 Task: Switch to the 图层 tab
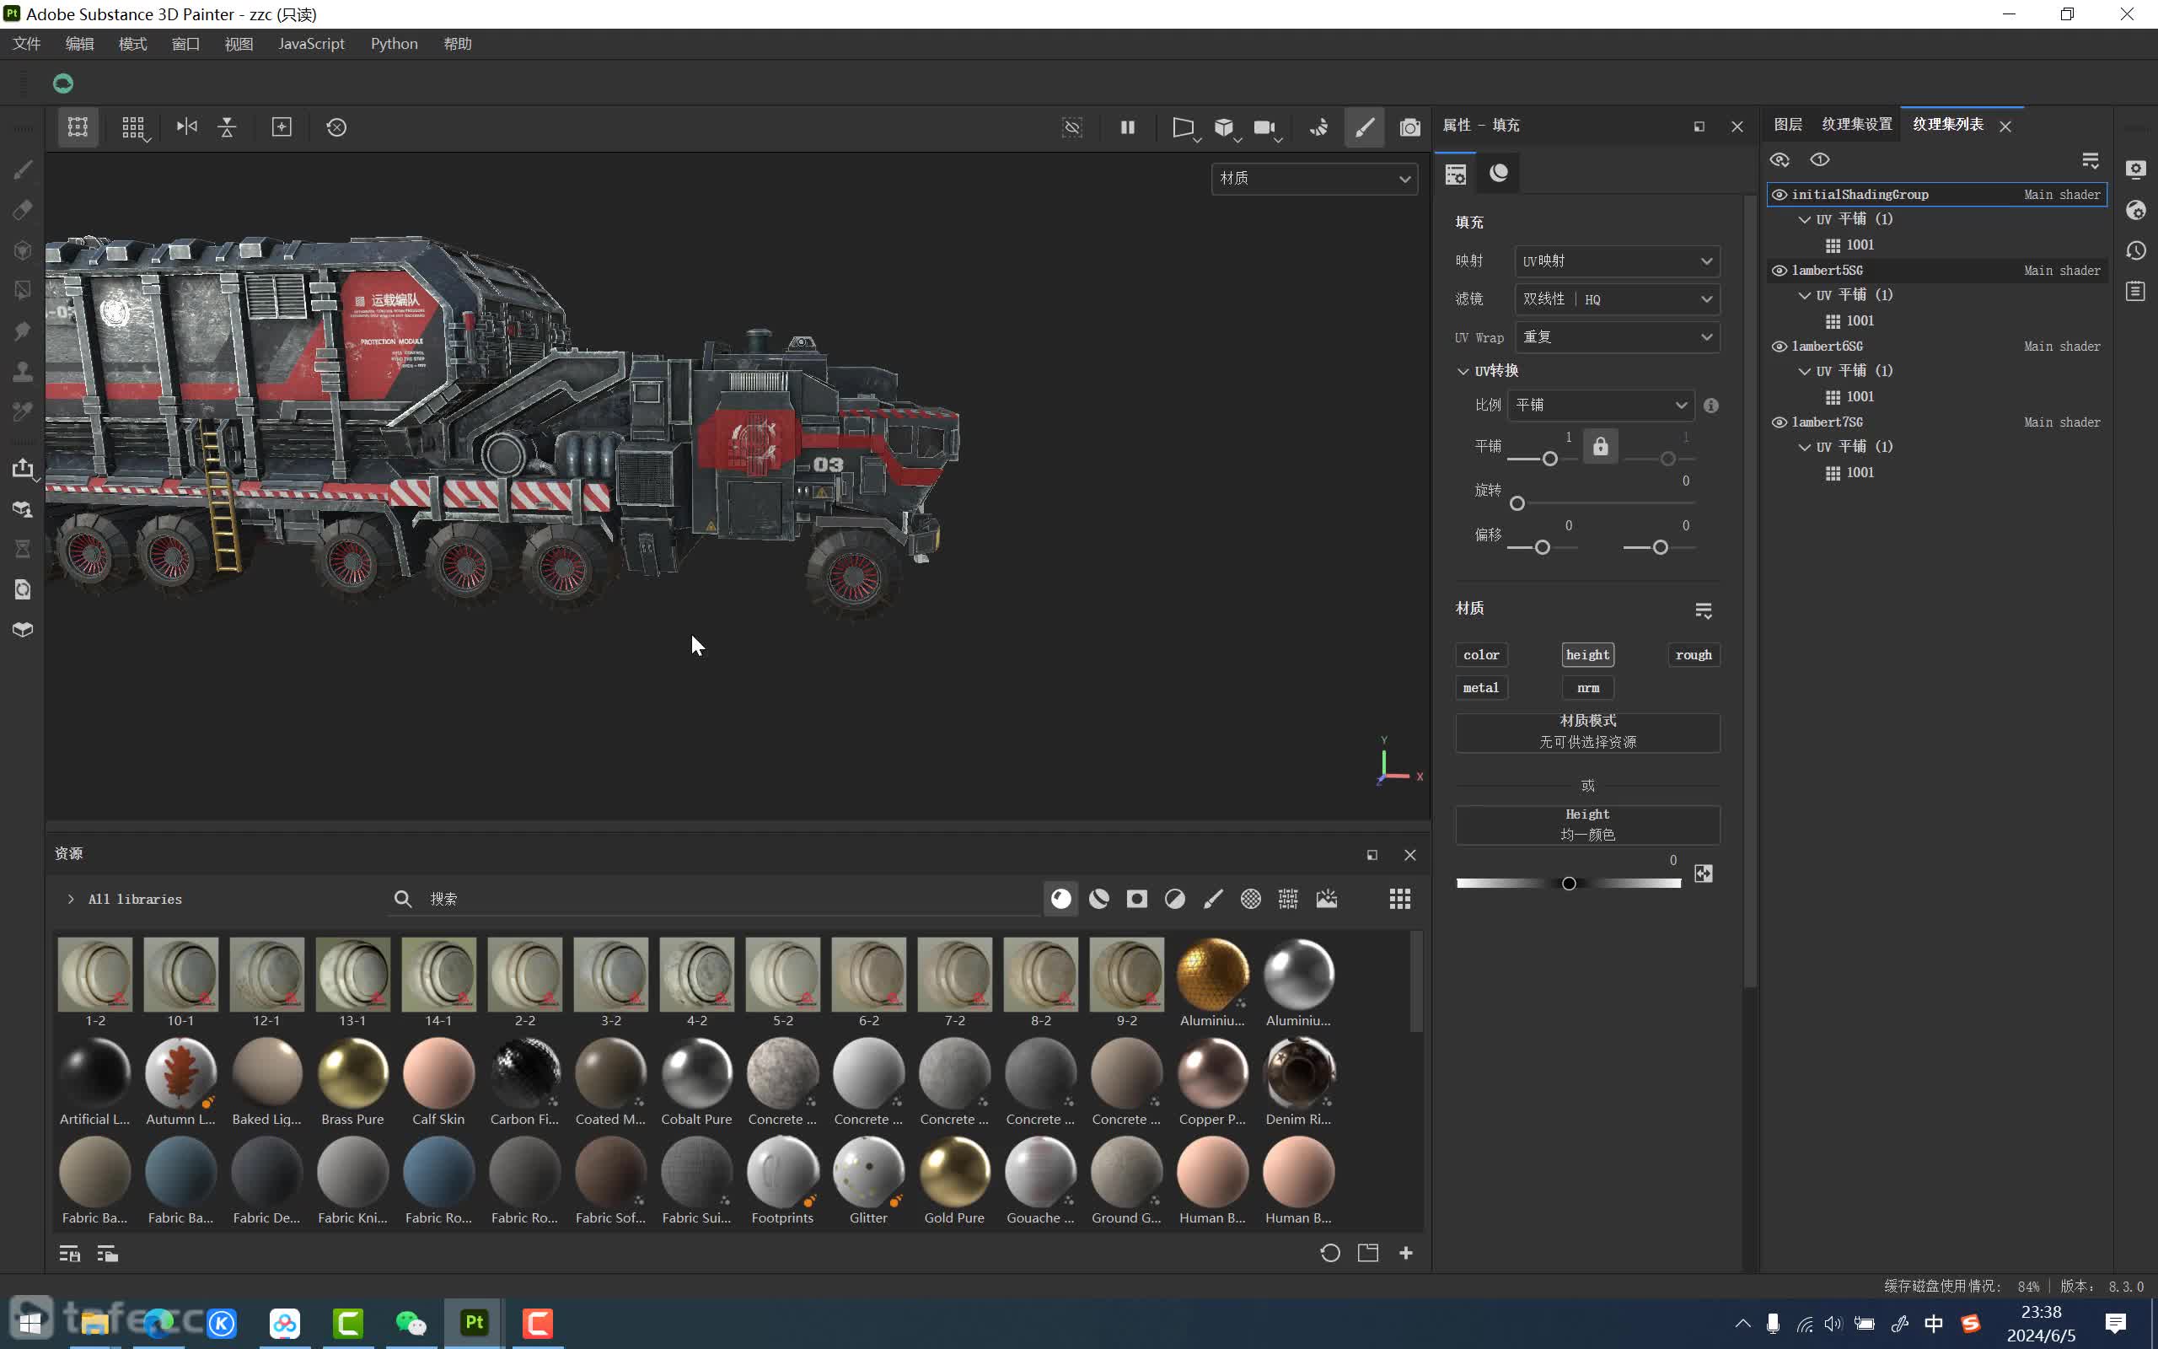[1788, 125]
